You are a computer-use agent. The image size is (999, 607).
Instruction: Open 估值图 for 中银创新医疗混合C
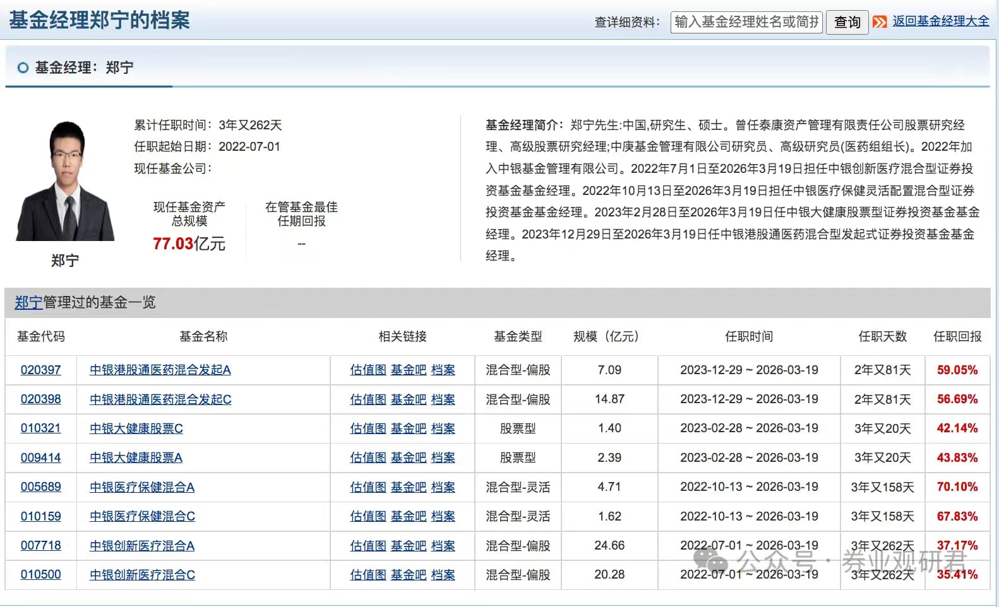tap(368, 575)
